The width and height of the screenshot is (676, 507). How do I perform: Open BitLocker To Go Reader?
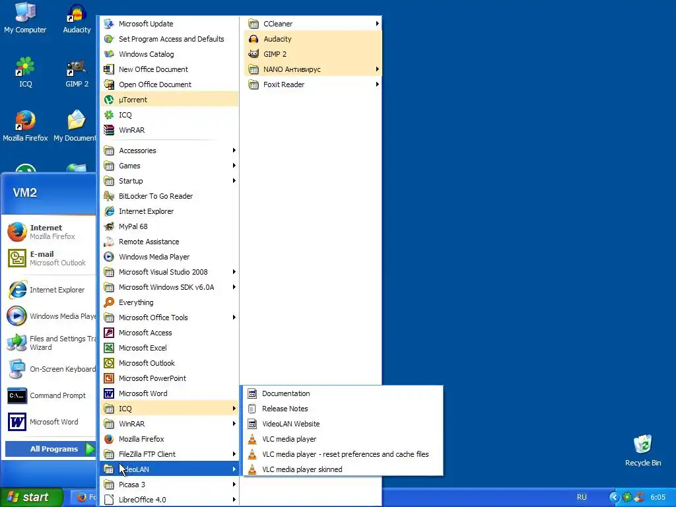[x=169, y=195]
